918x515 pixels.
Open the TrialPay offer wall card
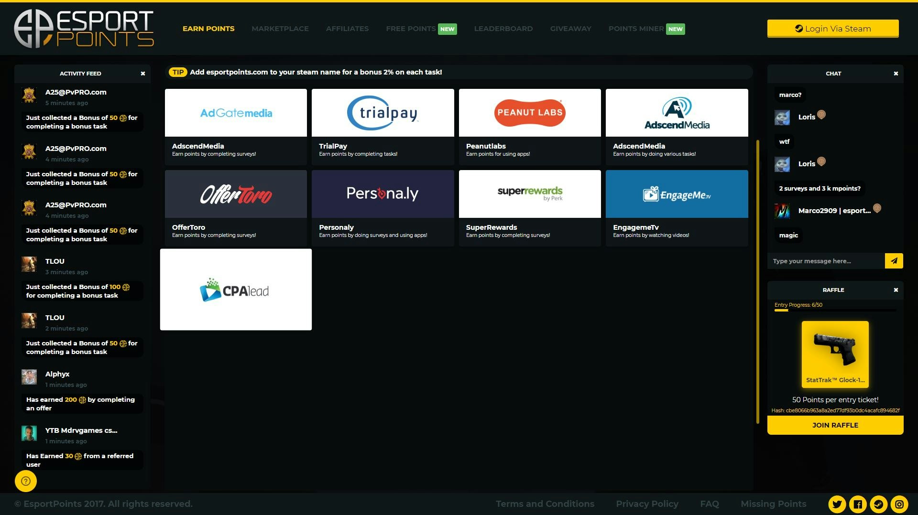click(382, 127)
